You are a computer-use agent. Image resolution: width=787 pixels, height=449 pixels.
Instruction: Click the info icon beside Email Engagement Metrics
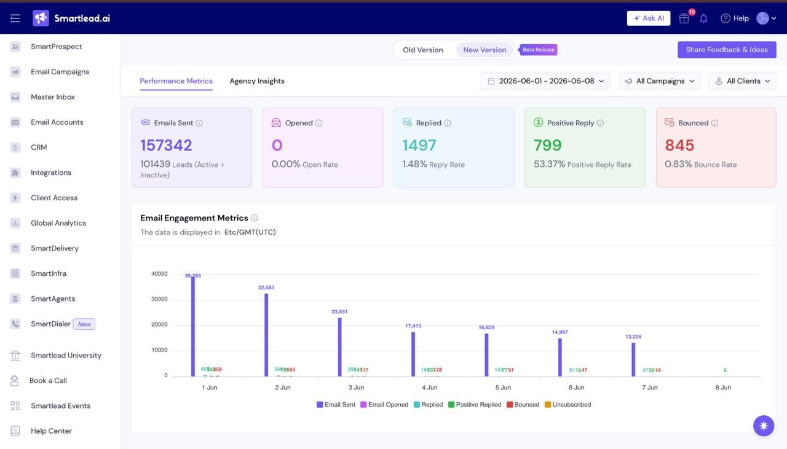point(254,218)
